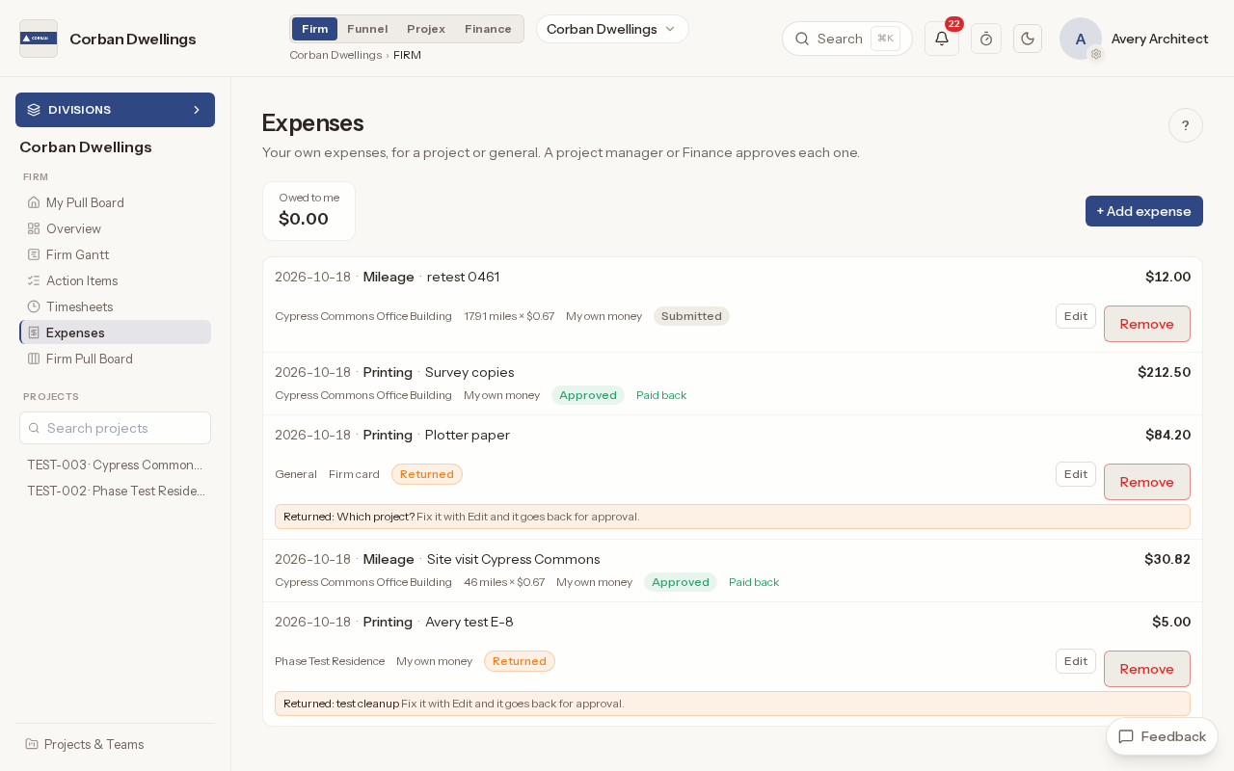This screenshot has height=771, width=1234.
Task: Click the Firm Gantt icon
Action: [x=34, y=254]
